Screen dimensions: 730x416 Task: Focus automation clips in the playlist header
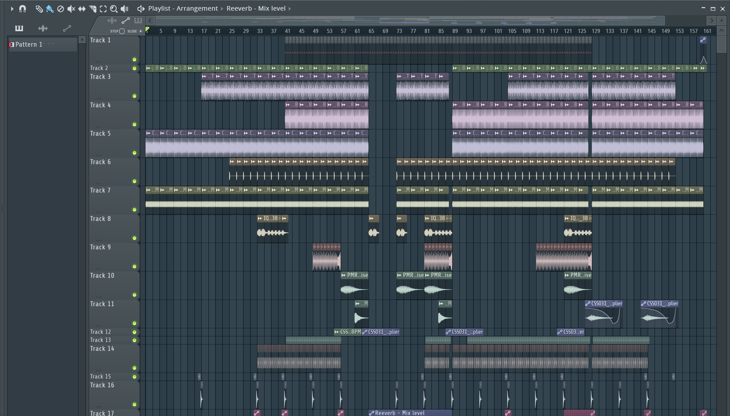126,21
